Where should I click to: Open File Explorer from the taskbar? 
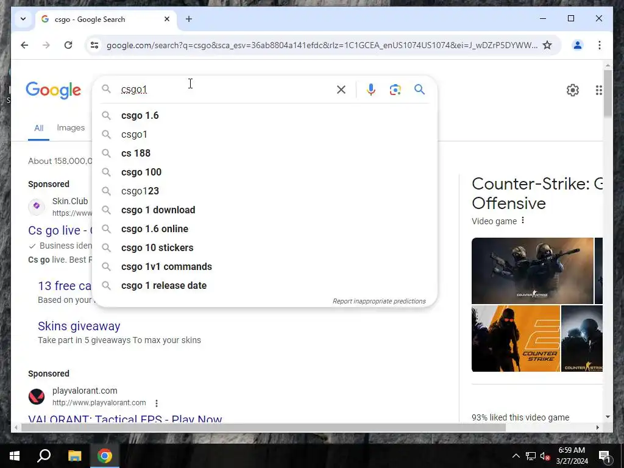(74, 456)
